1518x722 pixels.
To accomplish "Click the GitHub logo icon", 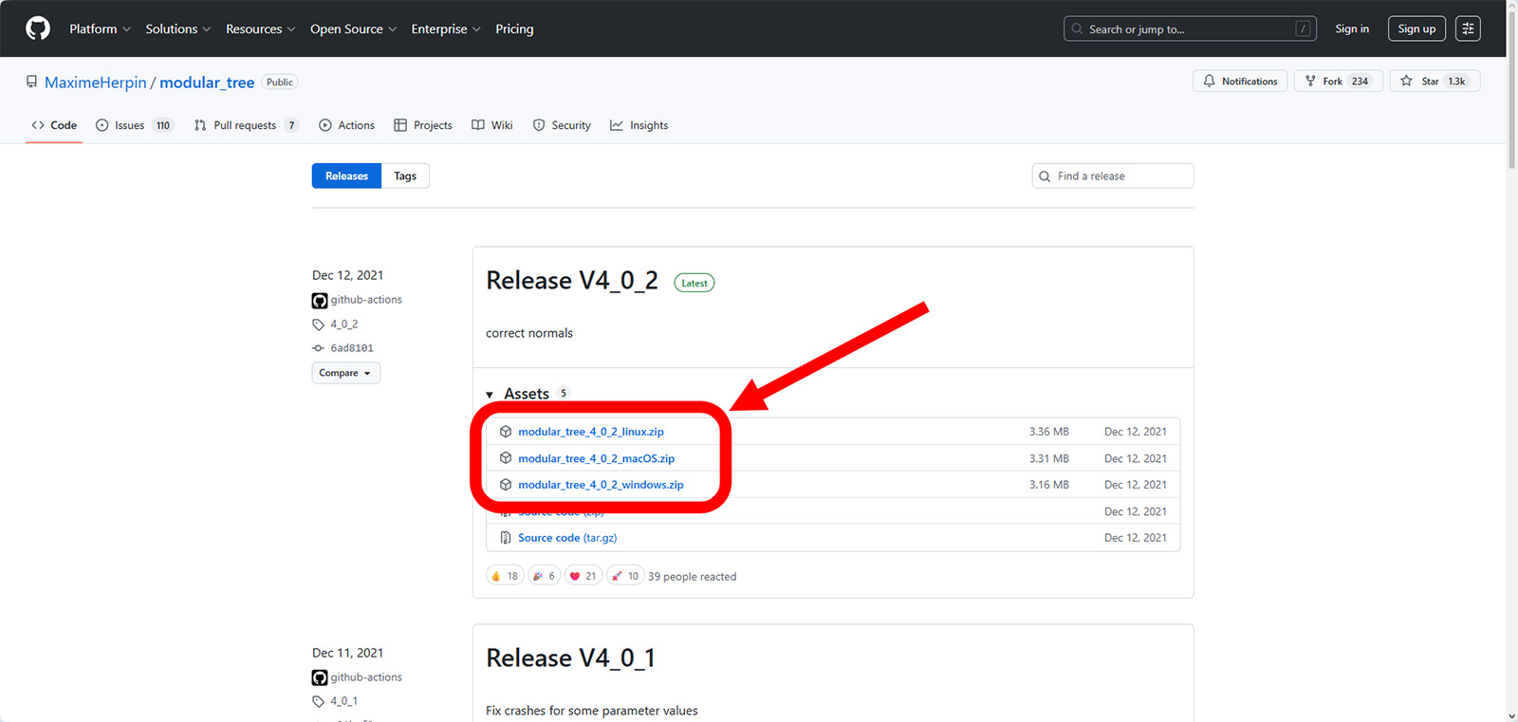I will [38, 28].
